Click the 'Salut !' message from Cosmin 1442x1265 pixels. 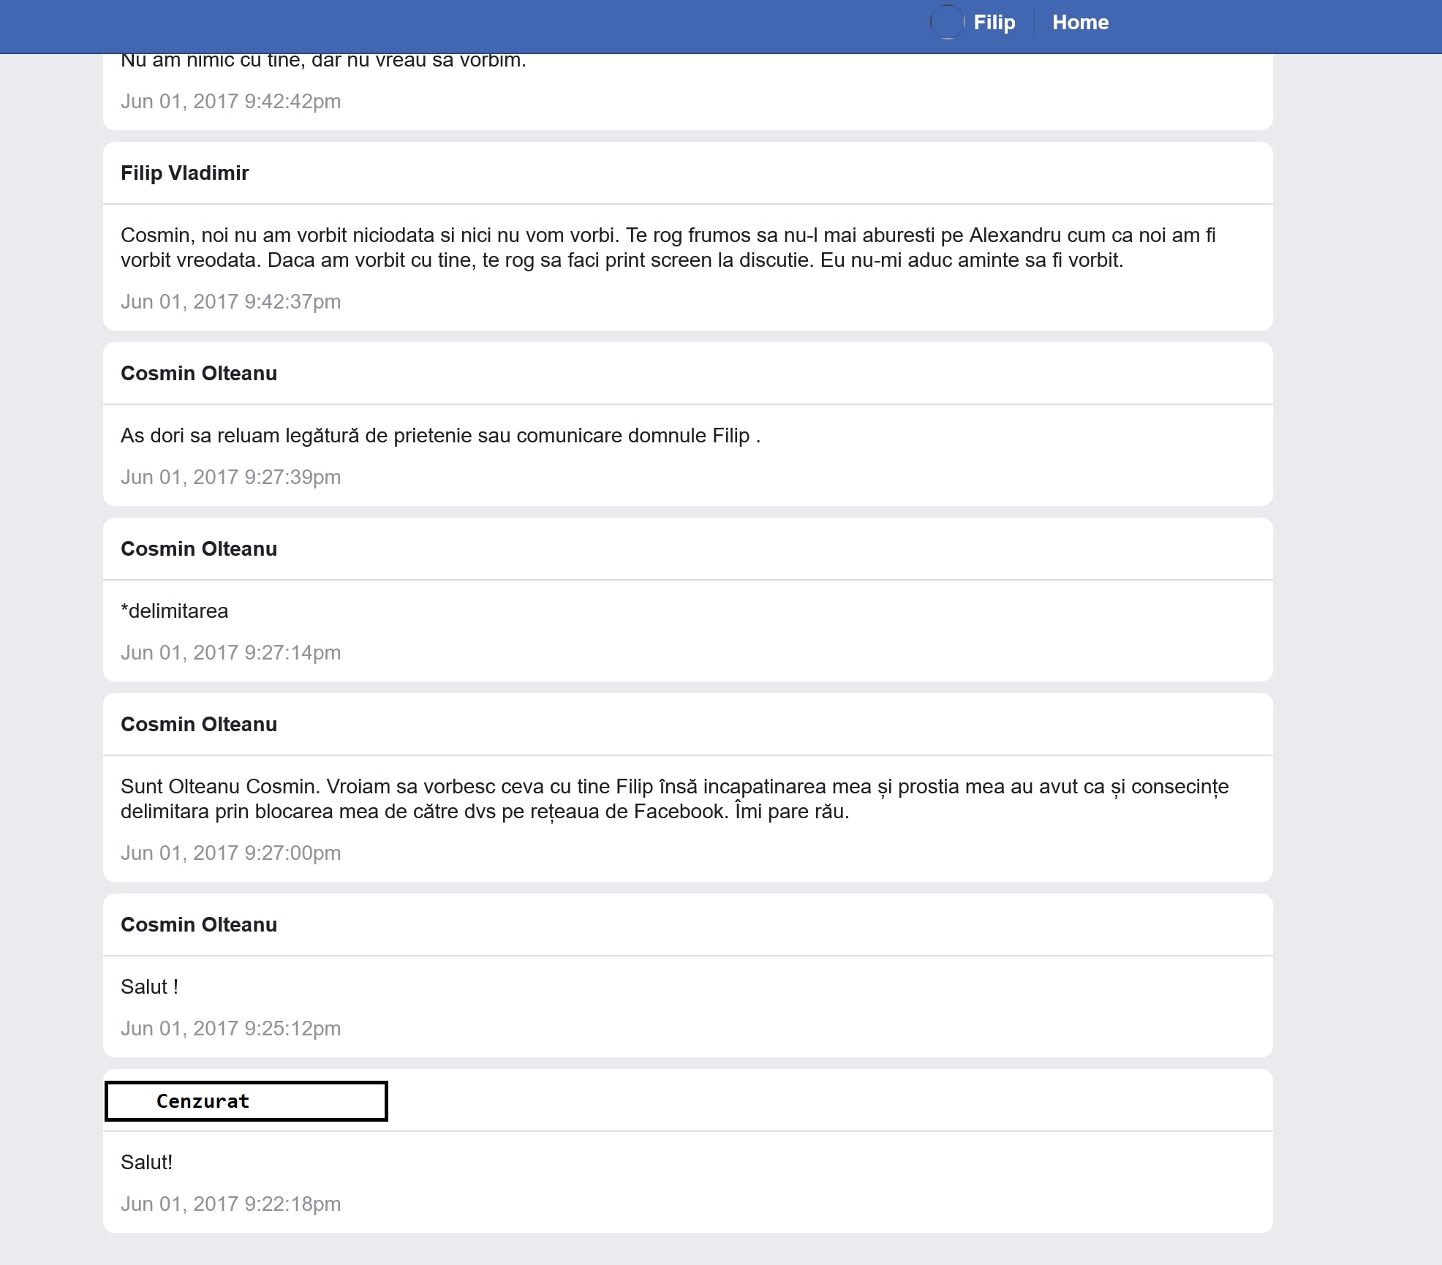149,987
